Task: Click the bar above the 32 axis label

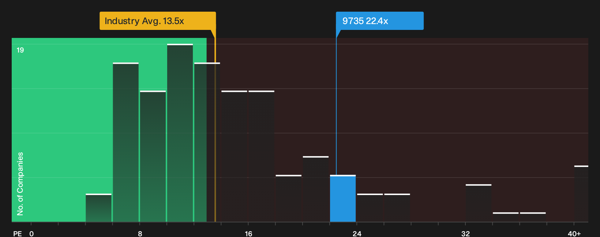Action: point(479,203)
